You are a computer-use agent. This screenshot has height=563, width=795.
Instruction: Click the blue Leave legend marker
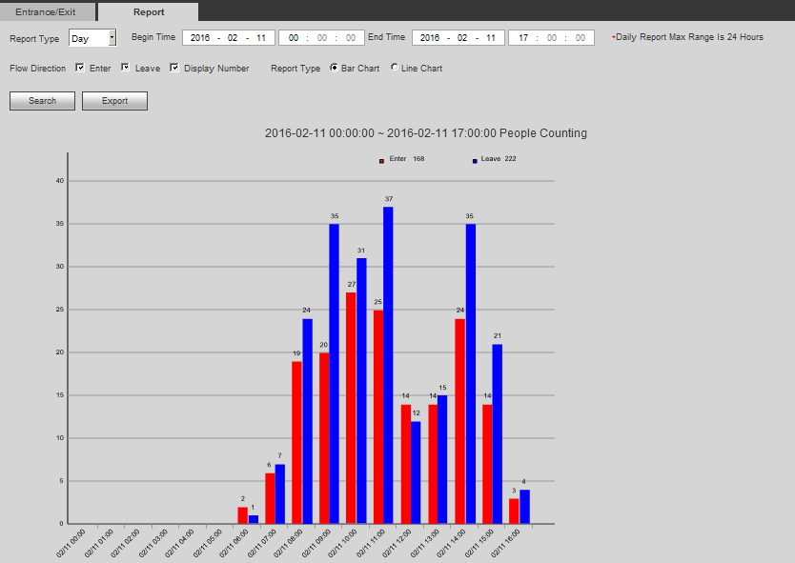(475, 161)
